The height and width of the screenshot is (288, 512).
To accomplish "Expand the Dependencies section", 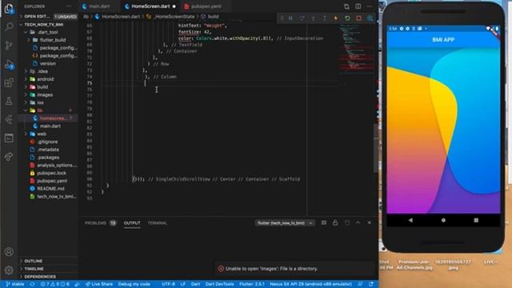I will click(x=48, y=277).
